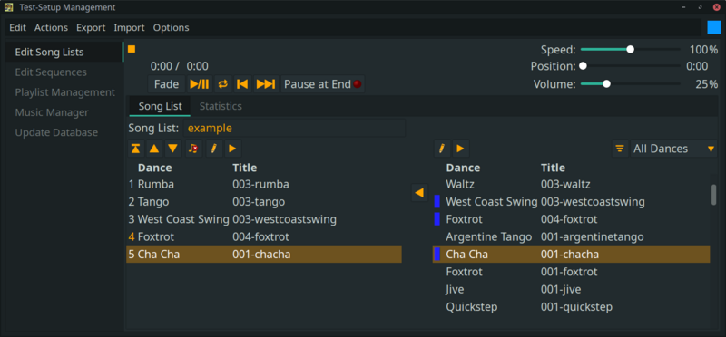
Task: Select row 2 Tango in song list
Action: coord(264,202)
